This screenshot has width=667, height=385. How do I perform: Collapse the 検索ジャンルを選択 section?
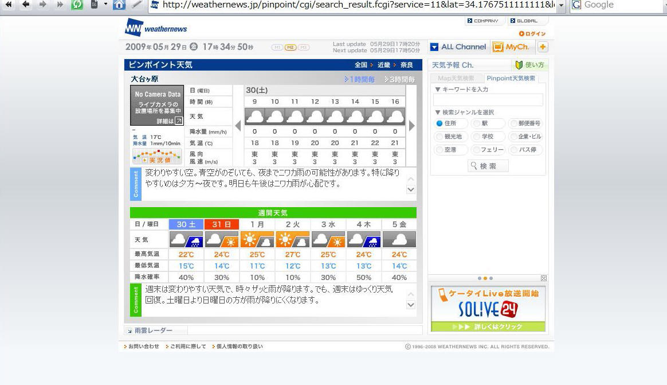coord(465,112)
